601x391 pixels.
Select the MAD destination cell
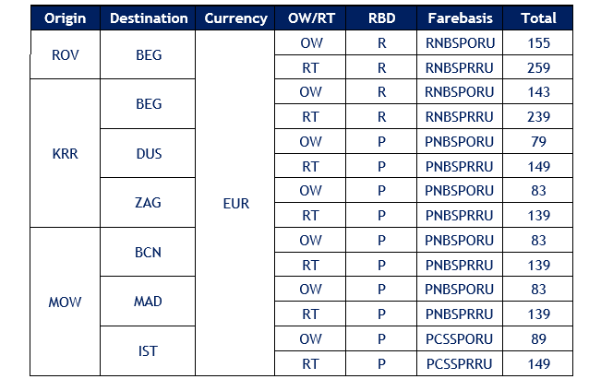coord(148,302)
